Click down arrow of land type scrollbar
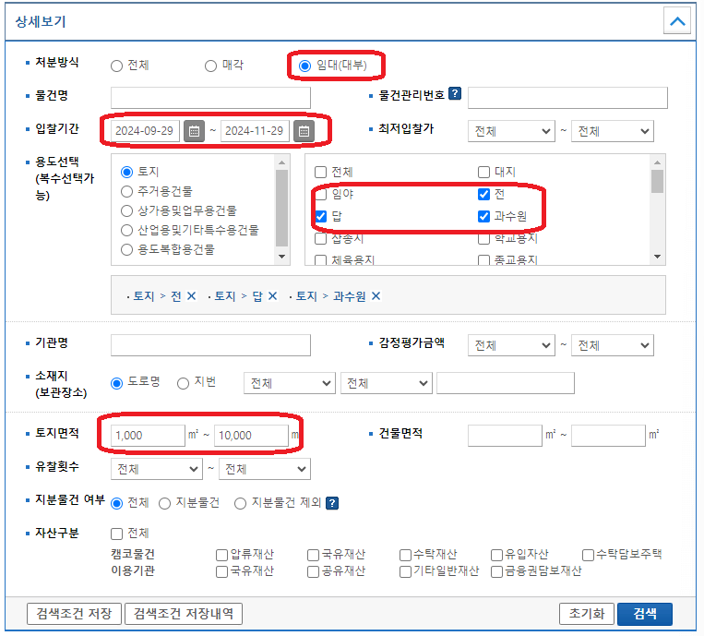704x636 pixels. pyautogui.click(x=657, y=257)
